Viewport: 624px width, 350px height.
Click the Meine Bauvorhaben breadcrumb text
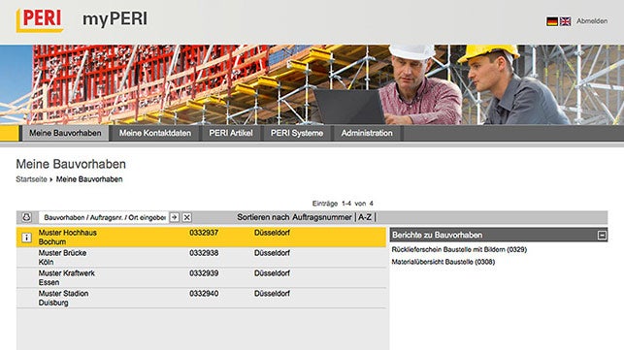89,179
